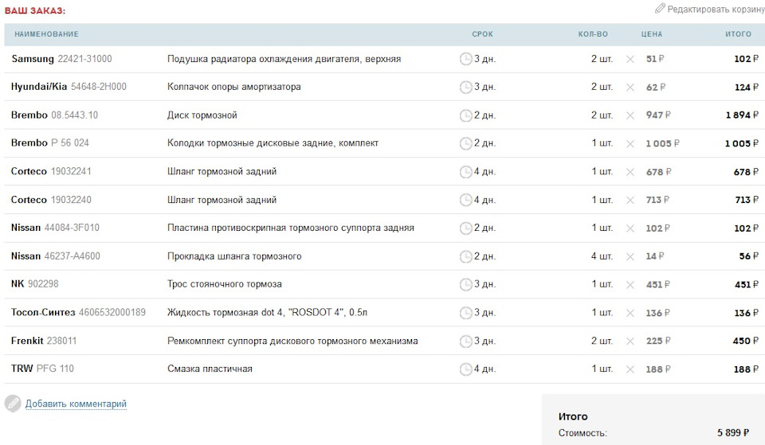Select part number 08.5443.10
The height and width of the screenshot is (445, 765).
pyautogui.click(x=75, y=115)
